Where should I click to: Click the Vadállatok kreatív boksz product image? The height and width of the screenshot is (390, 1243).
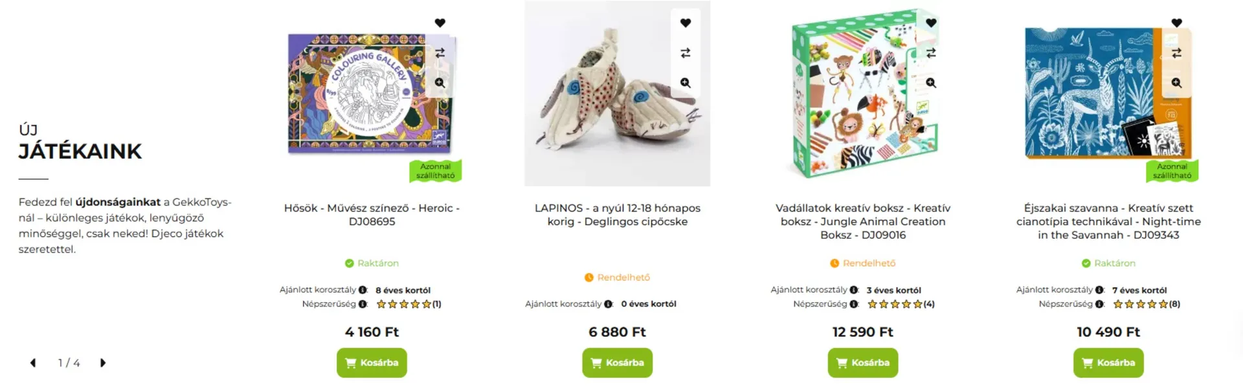click(x=863, y=93)
